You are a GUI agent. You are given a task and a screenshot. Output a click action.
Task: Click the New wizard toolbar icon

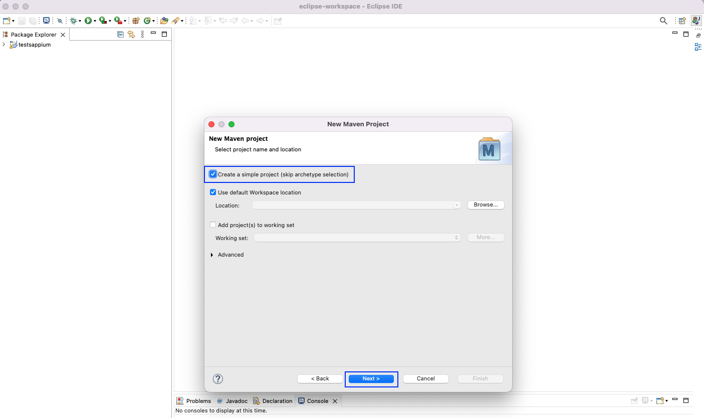(x=6, y=21)
